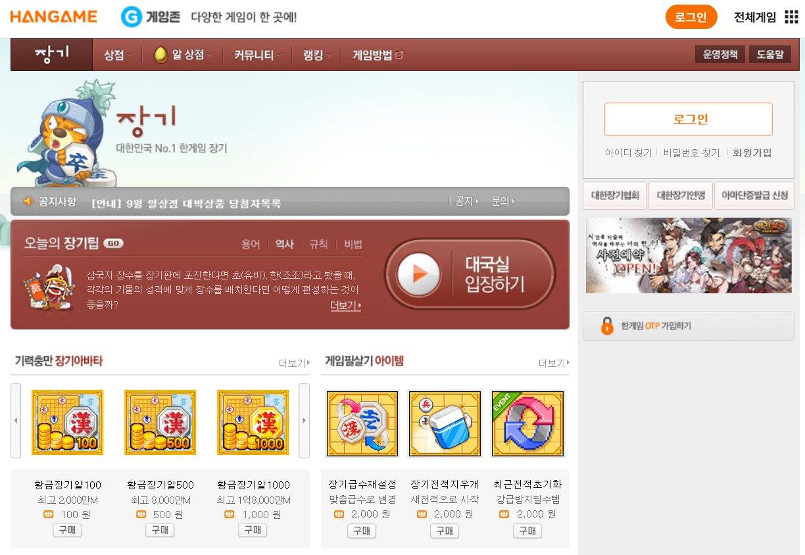
Task: Click 비밀번호 찾기 link
Action: pyautogui.click(x=691, y=153)
